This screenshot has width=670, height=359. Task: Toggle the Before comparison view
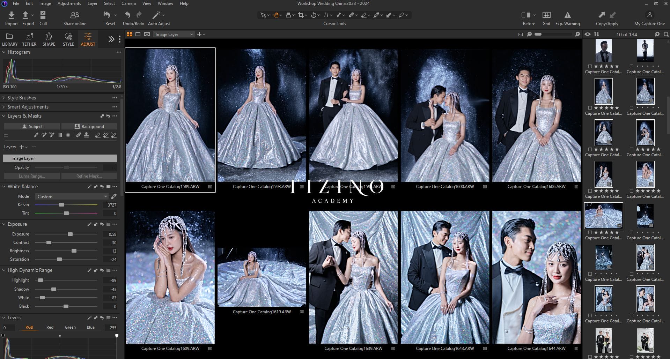(x=526, y=15)
